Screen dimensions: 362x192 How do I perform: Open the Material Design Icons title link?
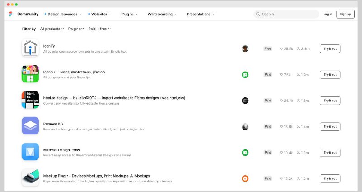click(62, 150)
